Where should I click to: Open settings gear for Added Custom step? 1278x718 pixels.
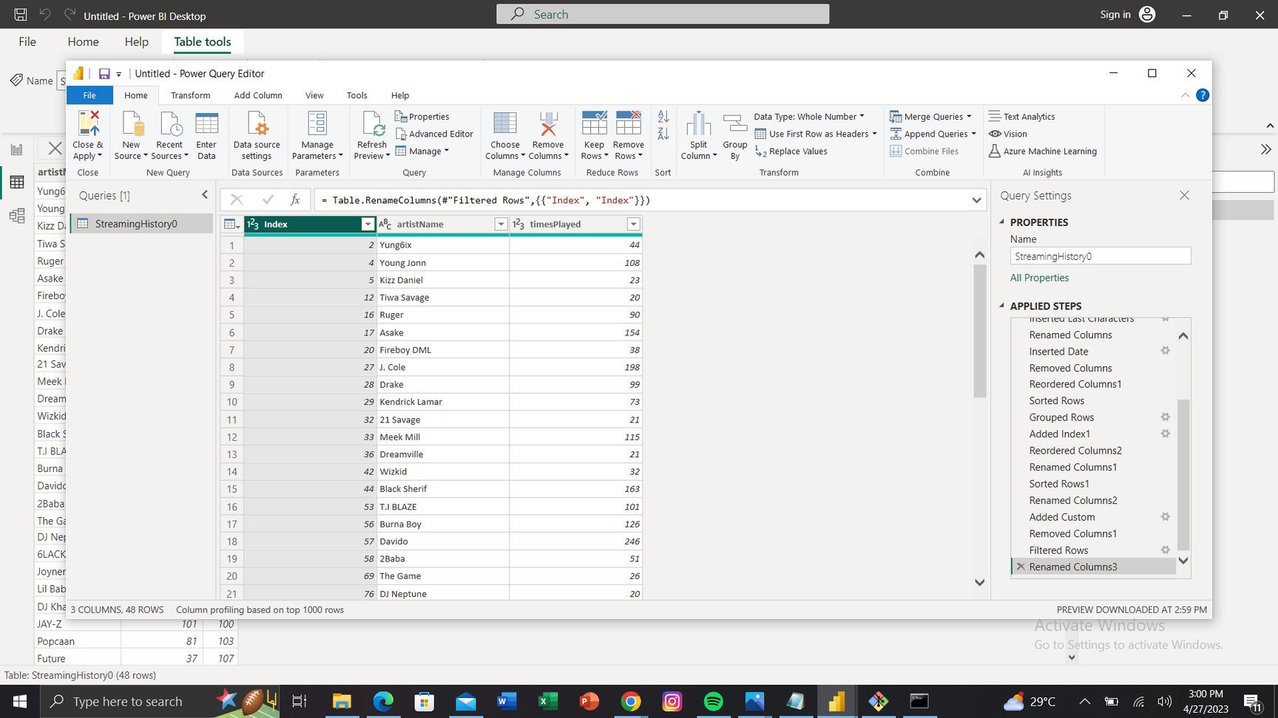pyautogui.click(x=1166, y=517)
